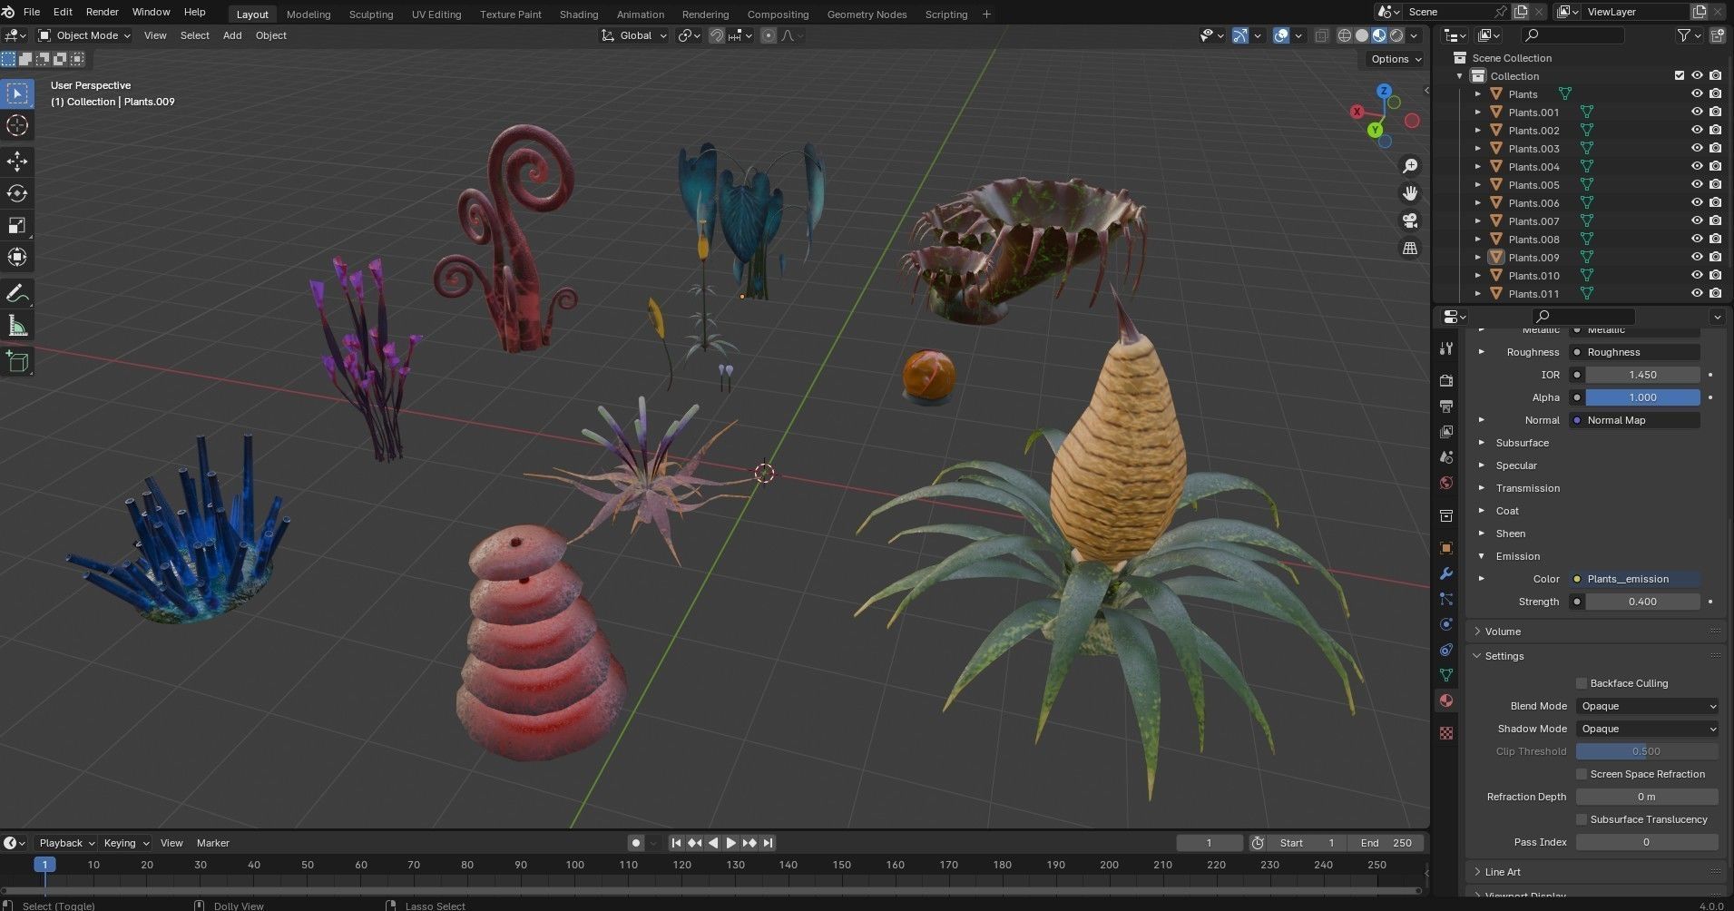Activate the Annotate tool

[x=17, y=294]
